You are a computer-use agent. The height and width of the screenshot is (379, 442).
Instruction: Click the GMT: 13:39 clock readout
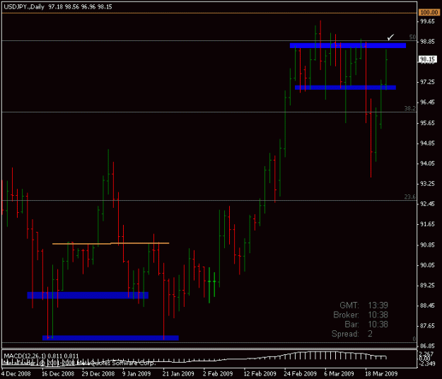pos(364,305)
